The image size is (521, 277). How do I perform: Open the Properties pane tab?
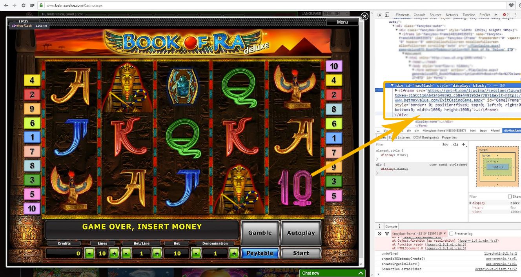(449, 137)
